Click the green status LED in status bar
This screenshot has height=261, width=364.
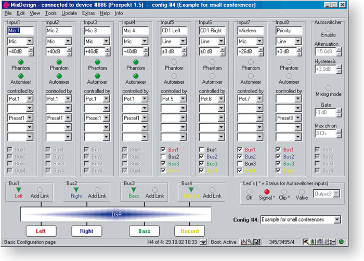tap(341, 242)
